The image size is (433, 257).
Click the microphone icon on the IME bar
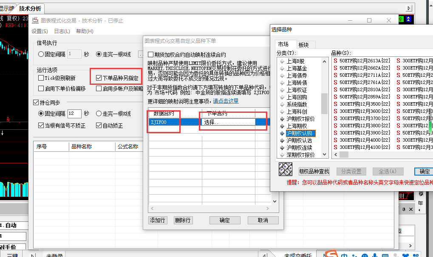click(x=375, y=255)
